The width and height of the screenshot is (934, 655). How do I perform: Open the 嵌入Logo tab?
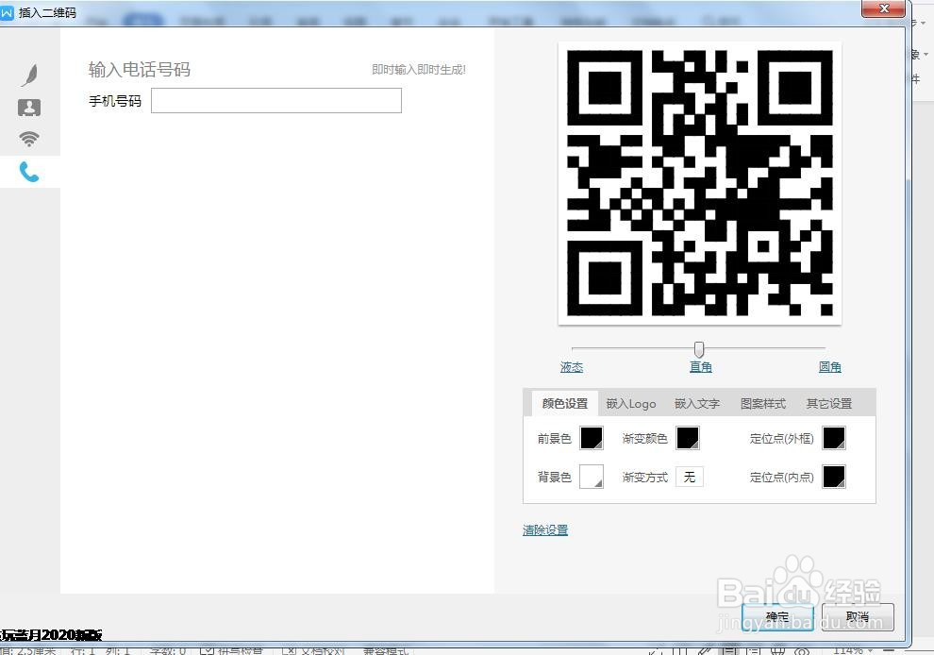pos(631,404)
